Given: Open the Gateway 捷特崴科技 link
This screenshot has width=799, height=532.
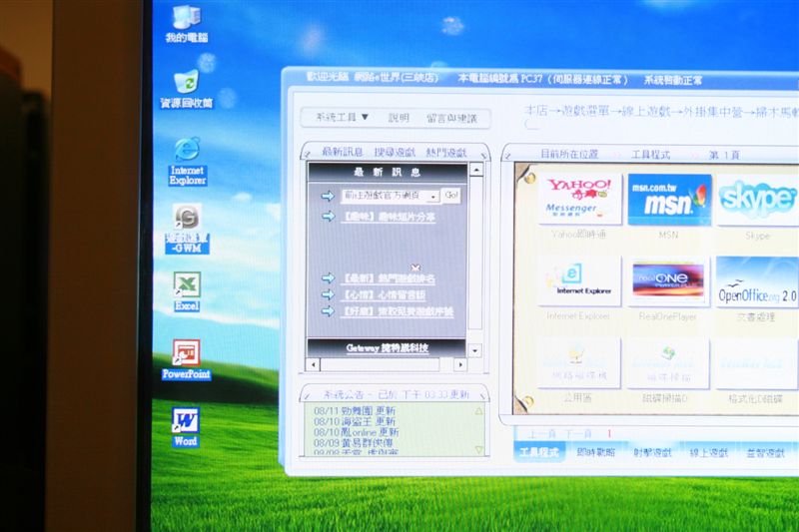Looking at the screenshot, I should [387, 348].
